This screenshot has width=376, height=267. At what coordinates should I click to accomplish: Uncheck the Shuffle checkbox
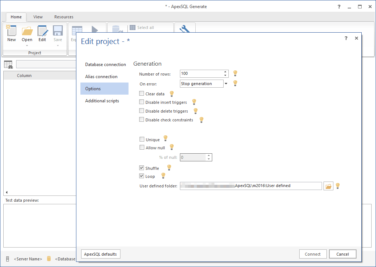(x=141, y=168)
